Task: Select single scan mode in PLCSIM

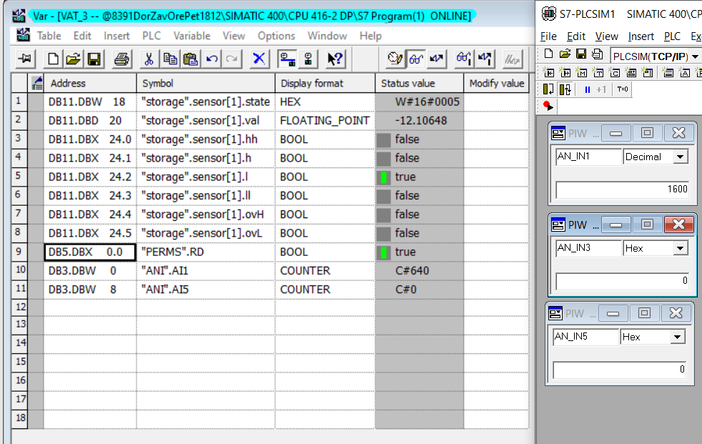Action: pyautogui.click(x=548, y=89)
